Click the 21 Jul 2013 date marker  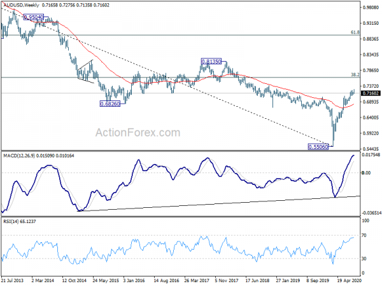(12, 280)
